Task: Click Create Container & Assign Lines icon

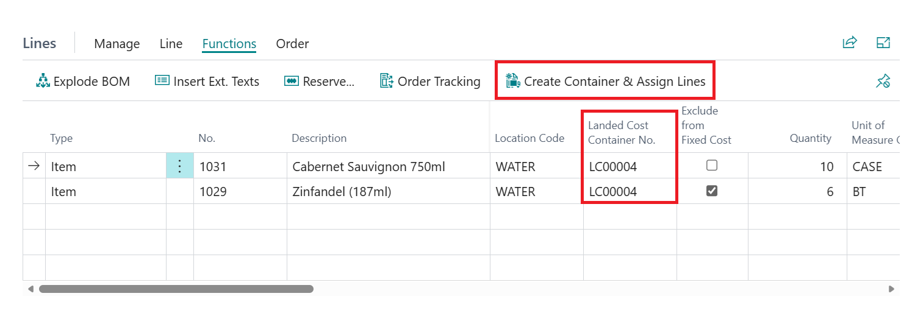Action: 512,82
